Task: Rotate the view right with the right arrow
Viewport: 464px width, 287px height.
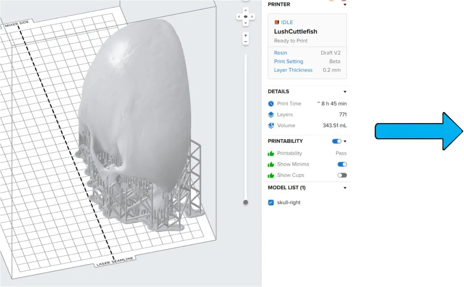Action: coord(252,17)
